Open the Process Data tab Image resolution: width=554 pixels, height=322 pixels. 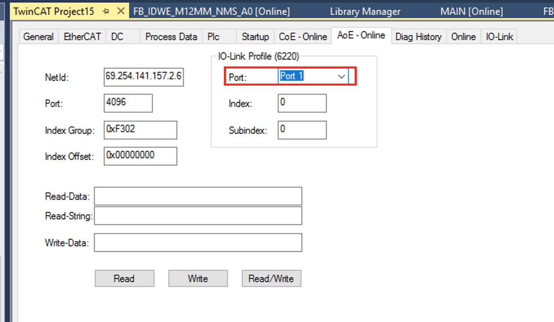(x=171, y=37)
